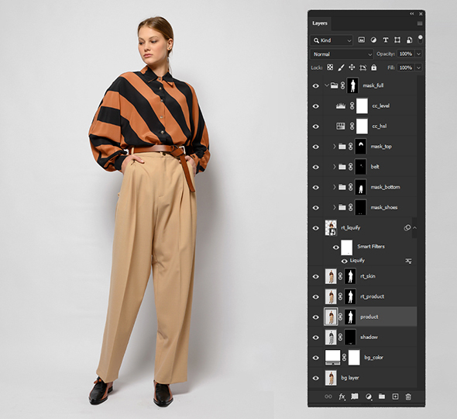Filter by smart objects icon
457x419 pixels.
[409, 40]
